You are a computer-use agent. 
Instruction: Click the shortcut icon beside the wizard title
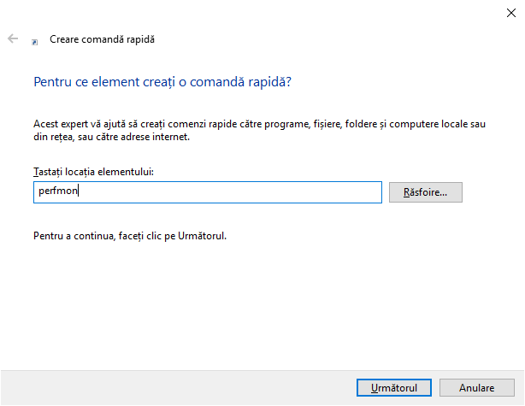(34, 42)
